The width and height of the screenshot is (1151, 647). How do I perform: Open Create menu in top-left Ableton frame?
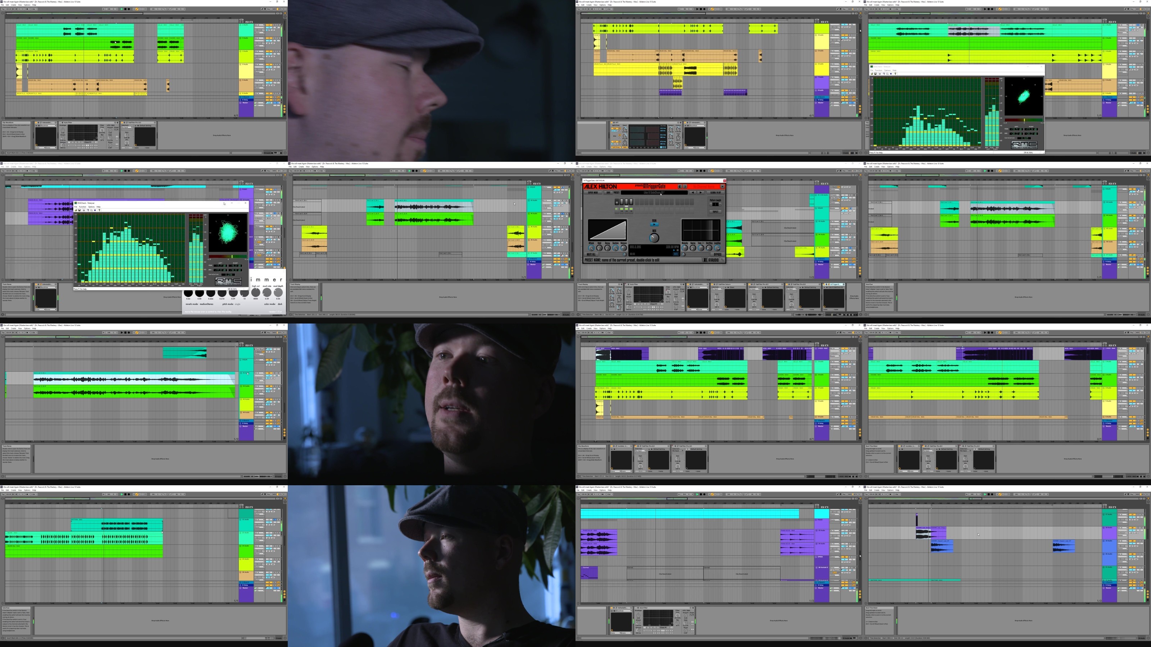[13, 5]
